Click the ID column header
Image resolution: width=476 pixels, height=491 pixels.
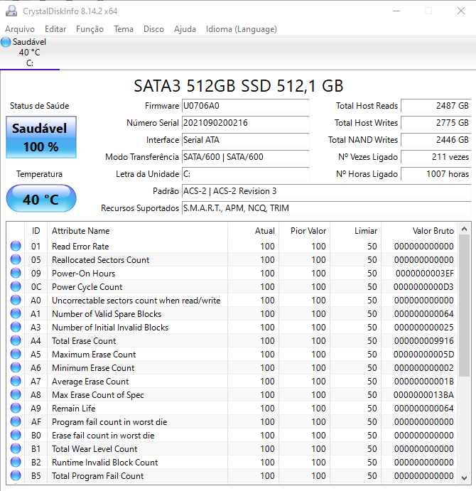(x=36, y=231)
